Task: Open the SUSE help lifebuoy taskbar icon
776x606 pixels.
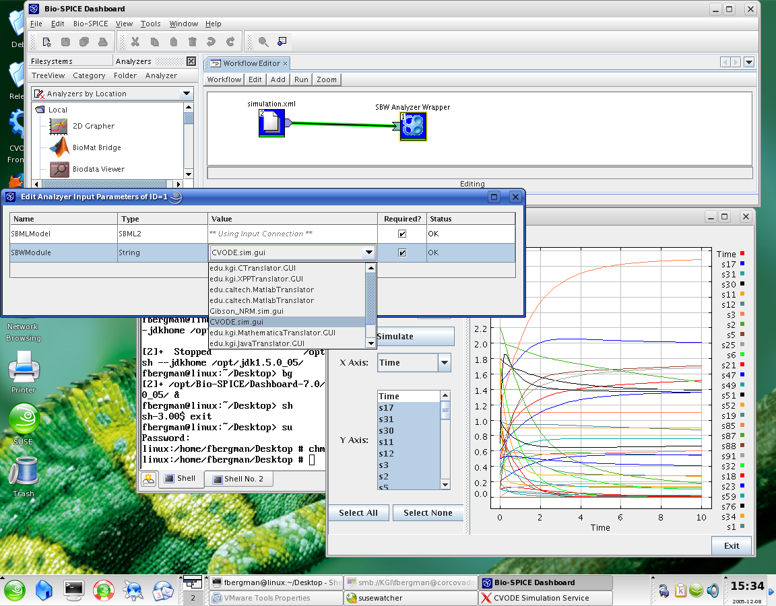Action: pyautogui.click(x=104, y=590)
